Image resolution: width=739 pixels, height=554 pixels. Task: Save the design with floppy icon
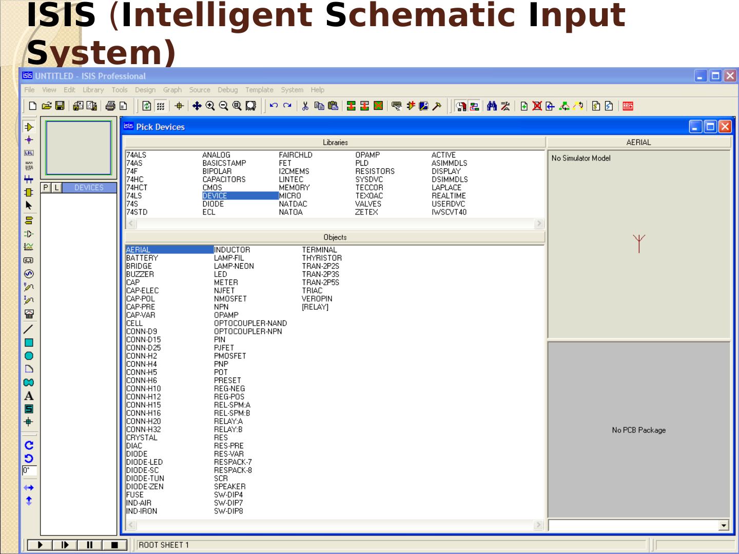[x=60, y=106]
